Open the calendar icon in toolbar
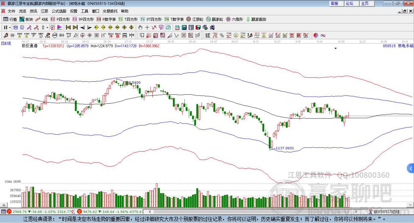 pos(177,28)
